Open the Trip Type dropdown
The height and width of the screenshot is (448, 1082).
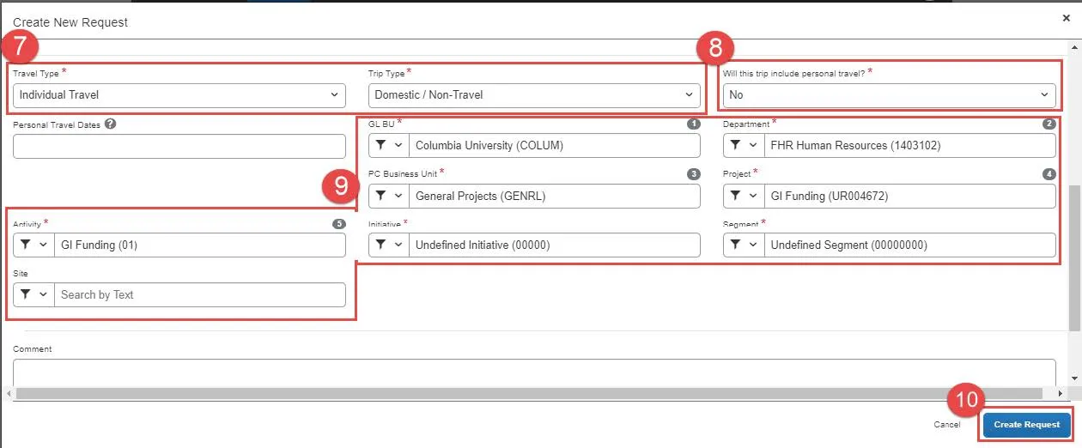[x=534, y=95]
